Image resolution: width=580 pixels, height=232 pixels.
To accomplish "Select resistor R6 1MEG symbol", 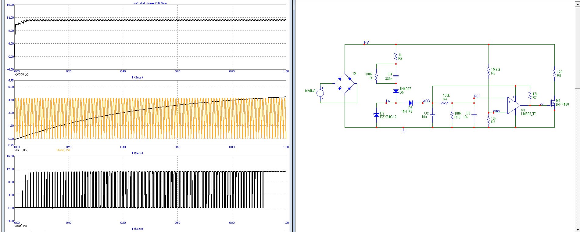I will (x=489, y=71).
